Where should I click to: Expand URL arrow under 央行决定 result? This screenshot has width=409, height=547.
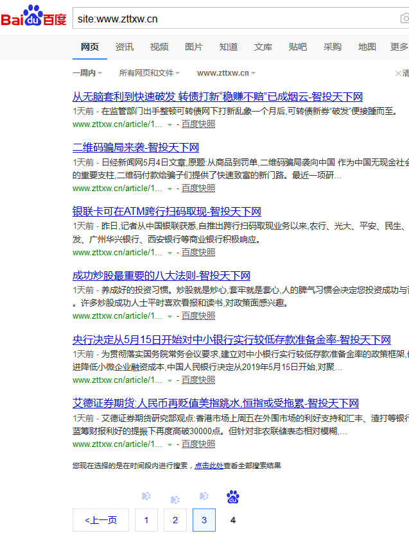pyautogui.click(x=170, y=381)
